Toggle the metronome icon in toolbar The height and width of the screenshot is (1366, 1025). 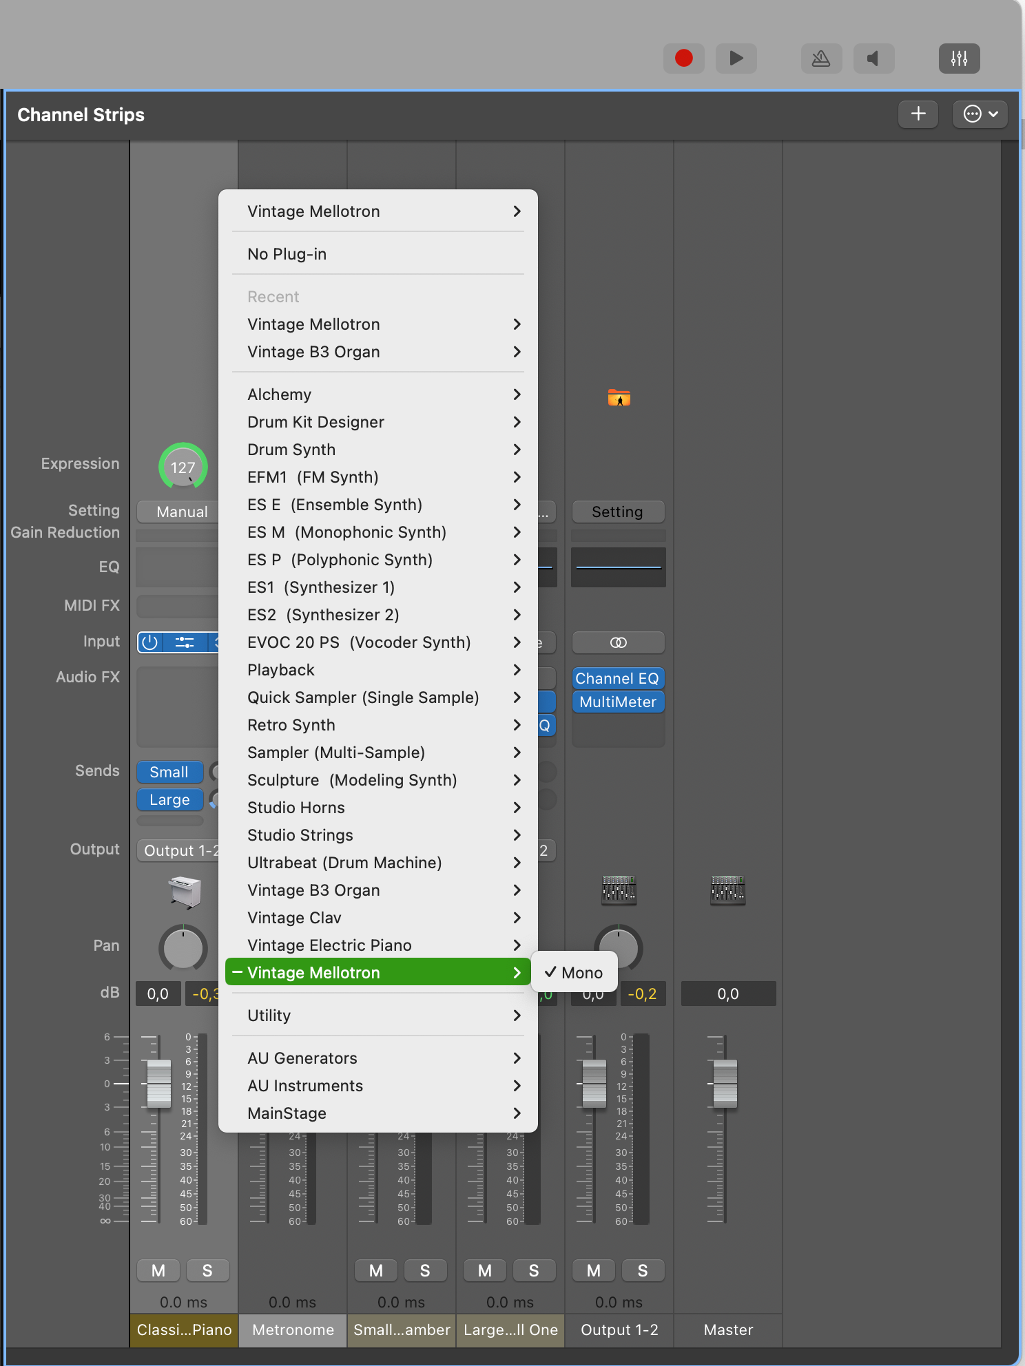tap(821, 59)
